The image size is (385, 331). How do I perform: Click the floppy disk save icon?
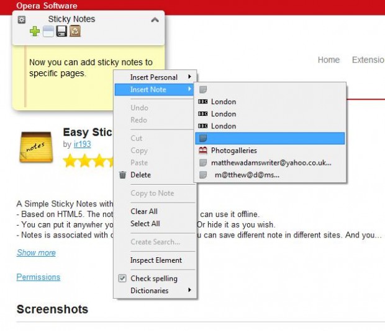click(61, 32)
